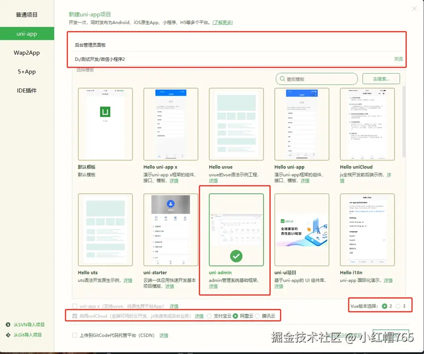Open 详情 link beside 启用uniCloud
The height and width of the screenshot is (354, 424).
(x=199, y=316)
